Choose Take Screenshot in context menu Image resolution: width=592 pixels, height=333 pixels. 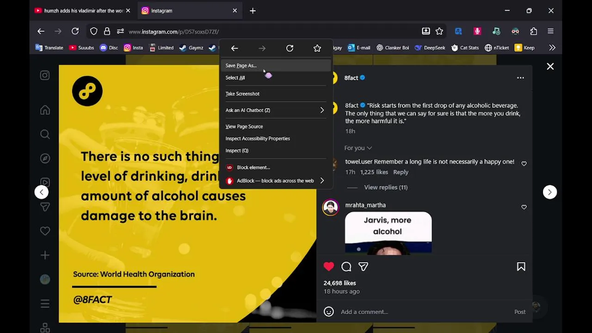[x=276, y=94]
